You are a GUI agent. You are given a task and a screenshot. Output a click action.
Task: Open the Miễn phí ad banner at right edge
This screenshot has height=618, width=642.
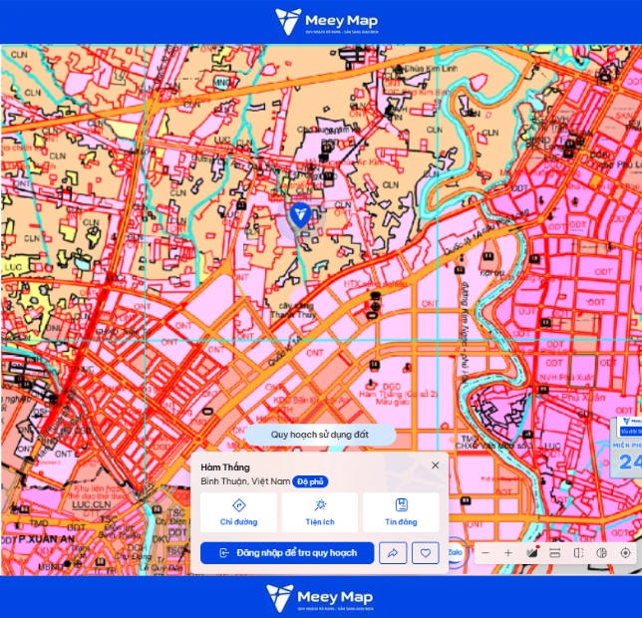tap(626, 448)
